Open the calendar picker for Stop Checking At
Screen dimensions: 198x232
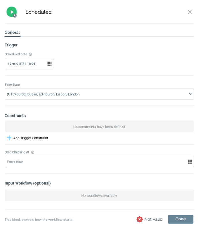tap(190, 162)
